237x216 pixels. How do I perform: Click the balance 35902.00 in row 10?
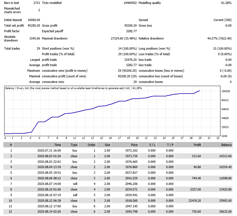point(225,201)
